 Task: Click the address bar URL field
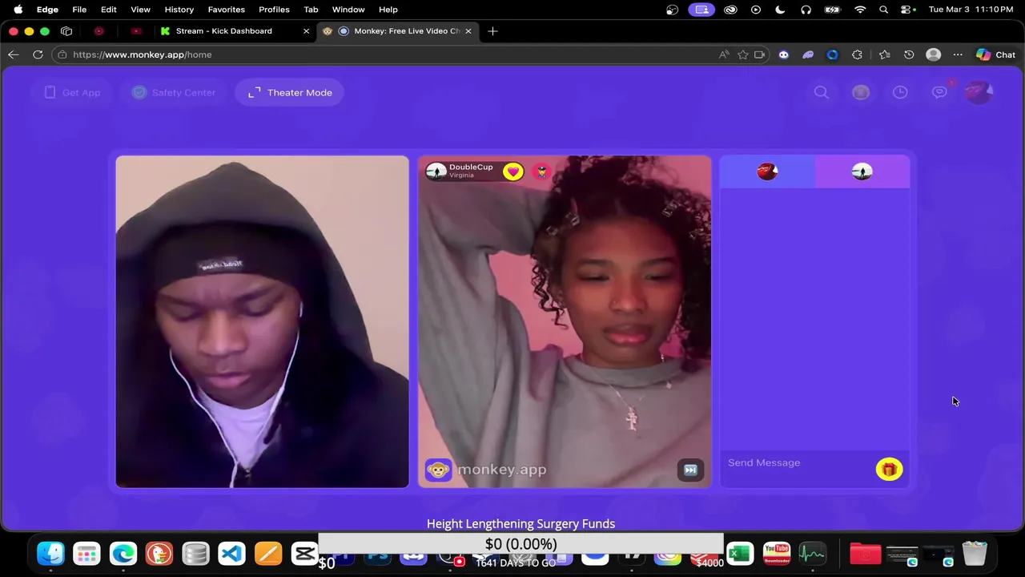tap(384, 54)
